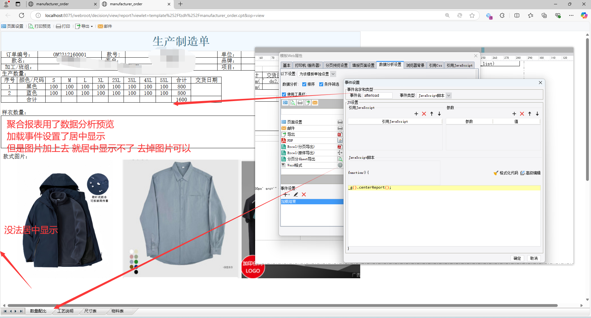The image size is (591, 318).
Task: Select the 尺寸表 sheet tab
Action: click(90, 311)
